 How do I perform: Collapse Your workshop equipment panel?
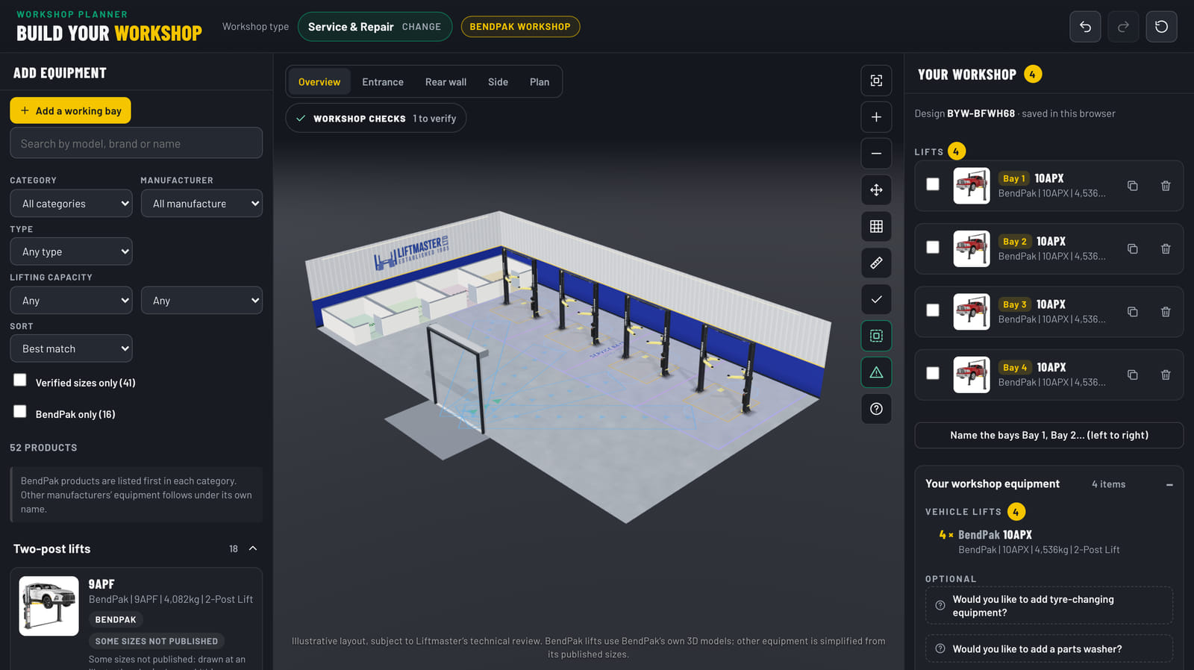1169,484
